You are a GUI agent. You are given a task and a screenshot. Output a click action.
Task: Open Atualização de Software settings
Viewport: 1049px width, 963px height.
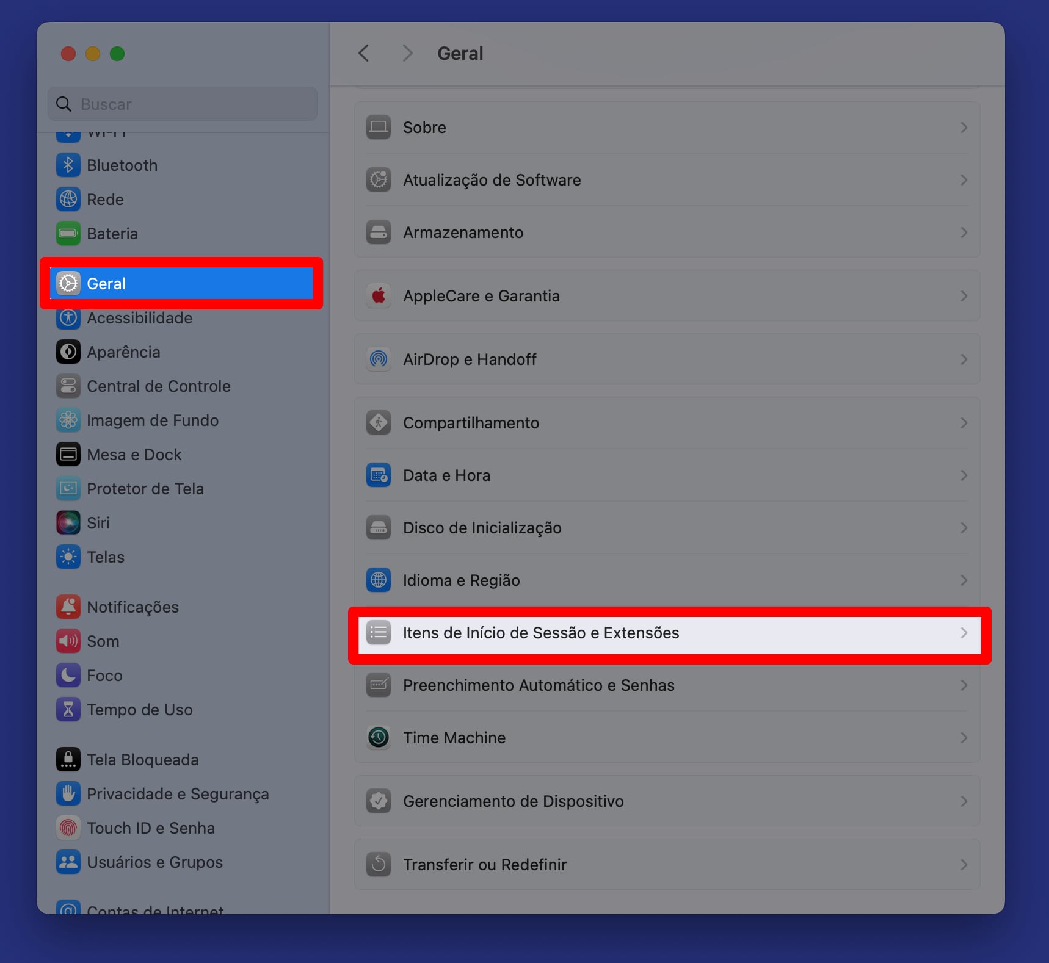point(492,180)
